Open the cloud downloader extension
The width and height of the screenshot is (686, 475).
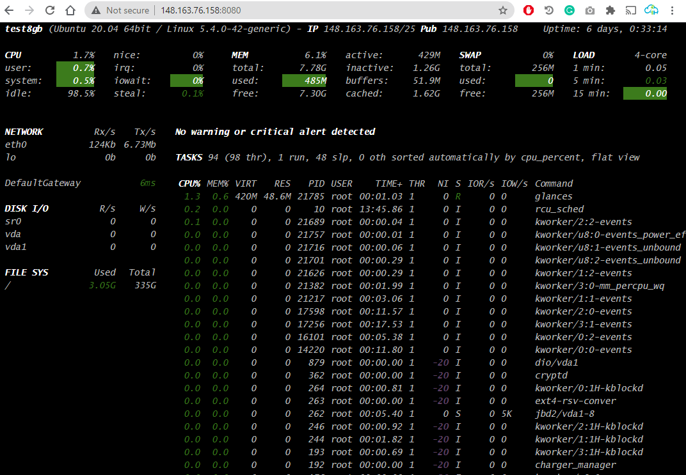(x=651, y=10)
